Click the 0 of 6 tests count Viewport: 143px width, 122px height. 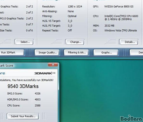[x=30, y=30]
